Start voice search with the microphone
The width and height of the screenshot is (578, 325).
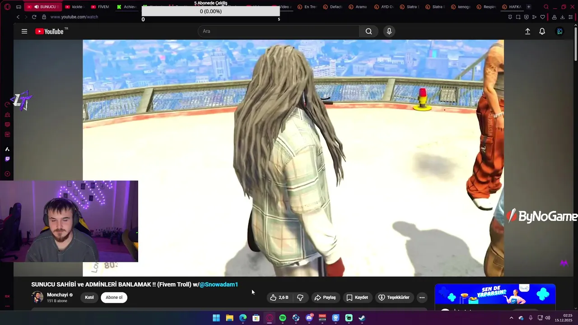(389, 31)
